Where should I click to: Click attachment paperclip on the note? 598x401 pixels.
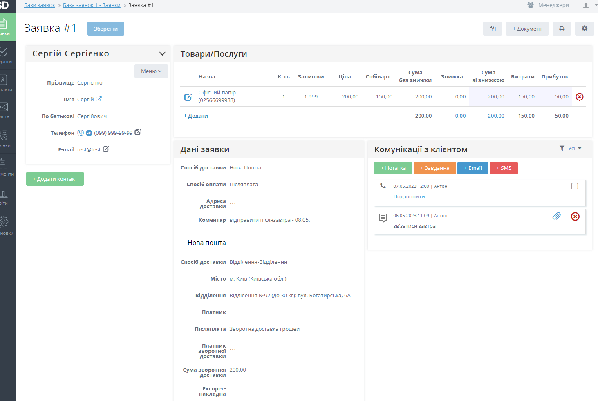[556, 216]
